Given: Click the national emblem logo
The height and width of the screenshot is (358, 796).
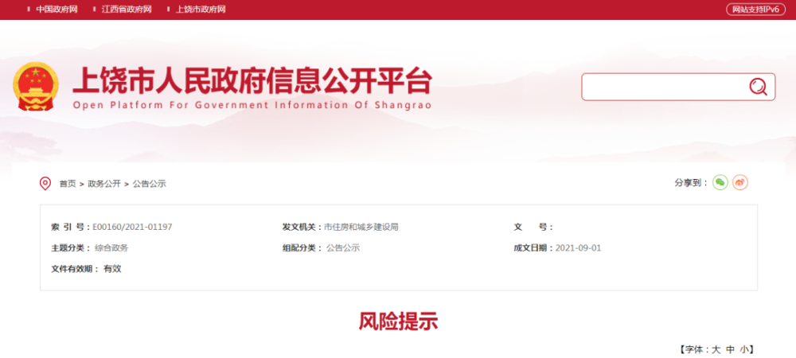Looking at the screenshot, I should click(x=36, y=86).
